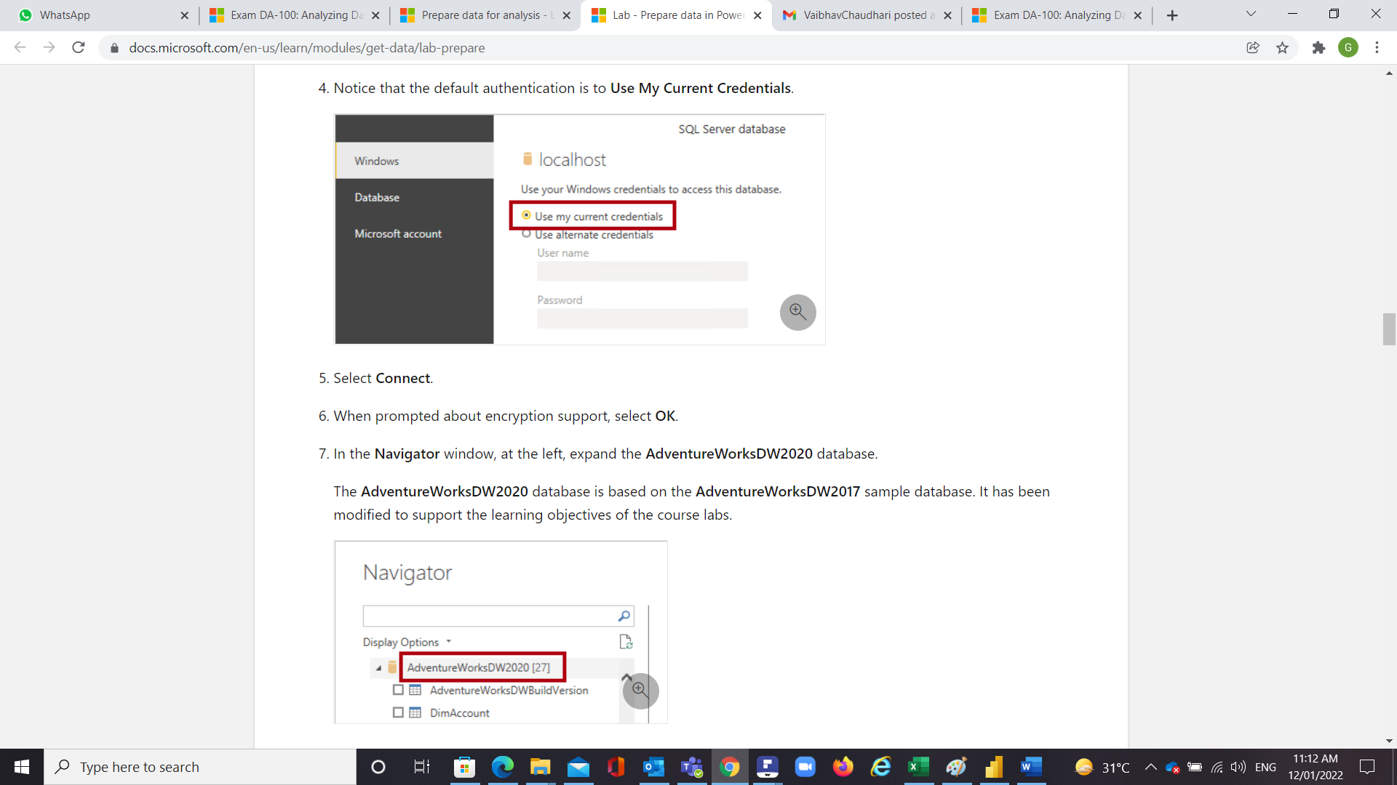Open the Office app from taskbar
This screenshot has width=1397, height=785.
[x=616, y=767]
